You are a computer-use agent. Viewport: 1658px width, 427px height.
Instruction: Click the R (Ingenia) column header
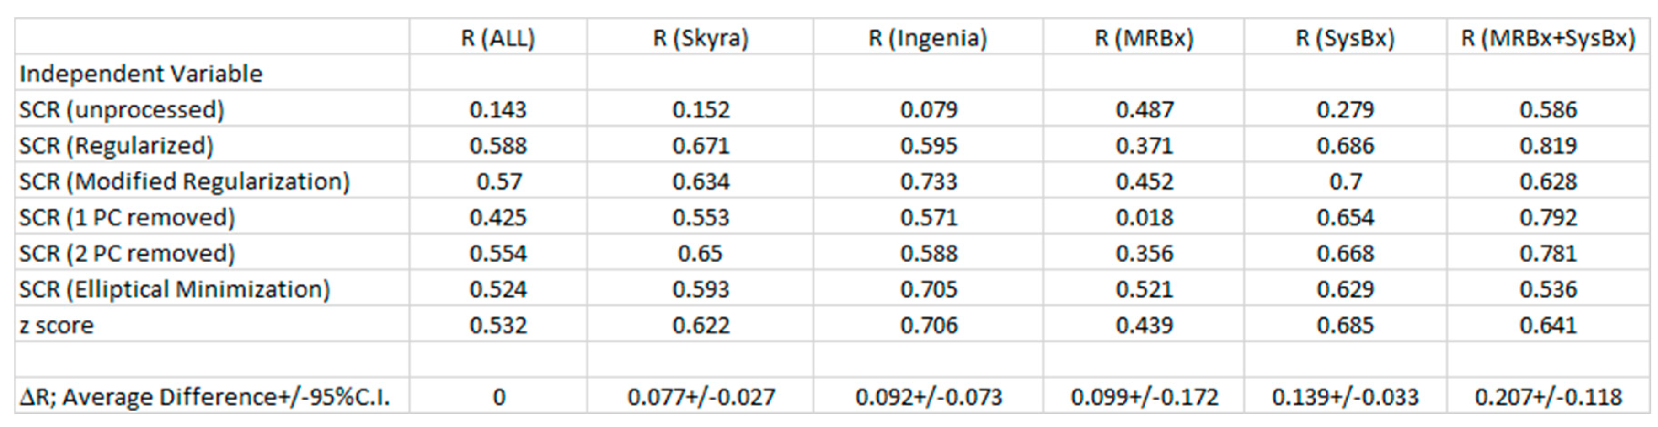point(927,38)
